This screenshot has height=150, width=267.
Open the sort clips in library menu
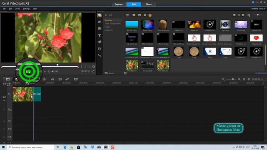[249, 15]
